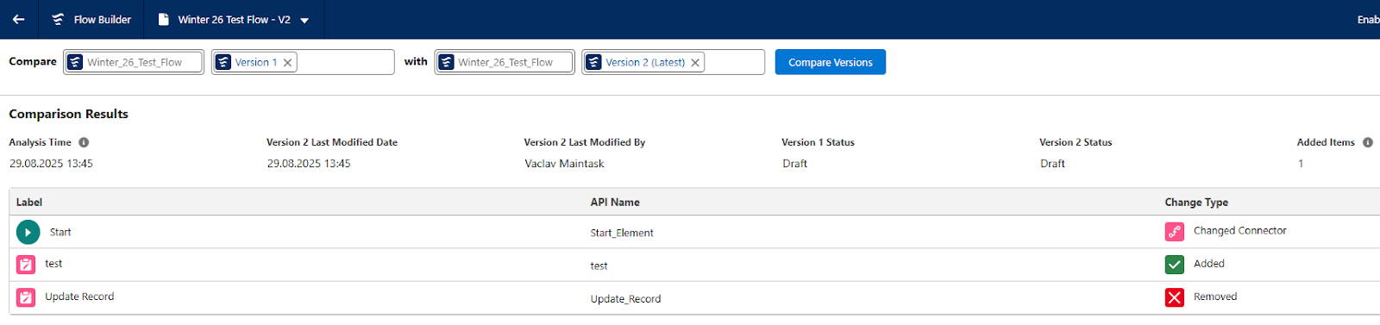Remove the Version 2 (Latest) pill
Viewport: 1380px width, 325px height.
point(695,62)
